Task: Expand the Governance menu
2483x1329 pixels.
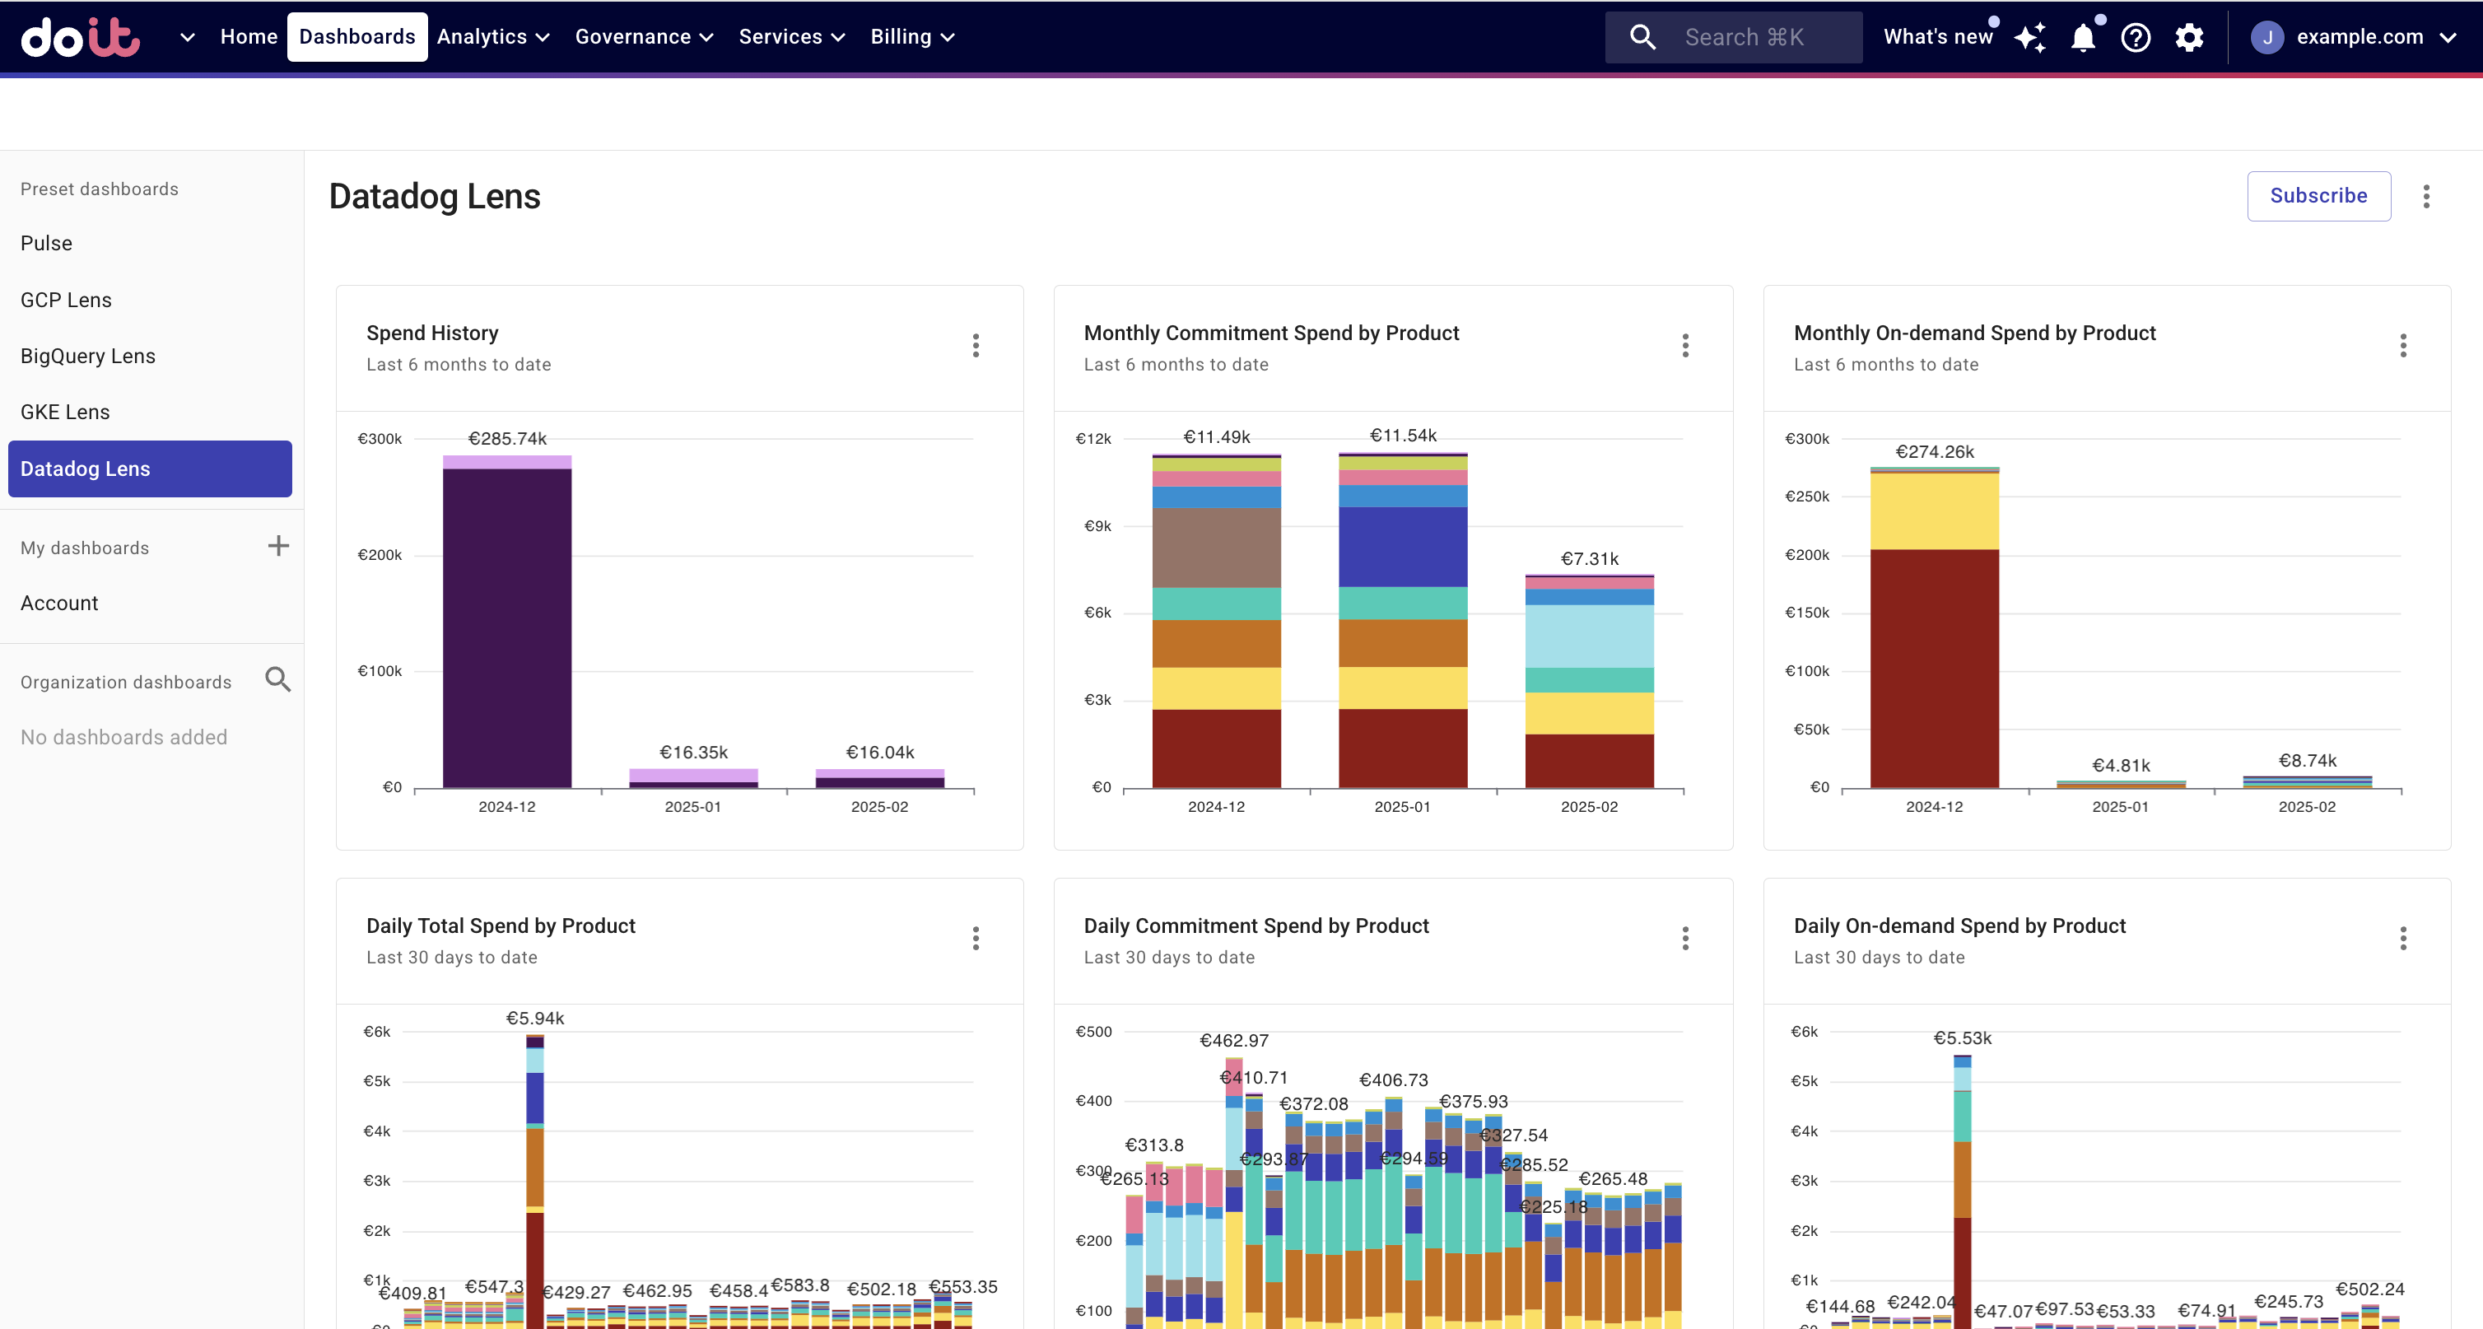Action: [644, 36]
